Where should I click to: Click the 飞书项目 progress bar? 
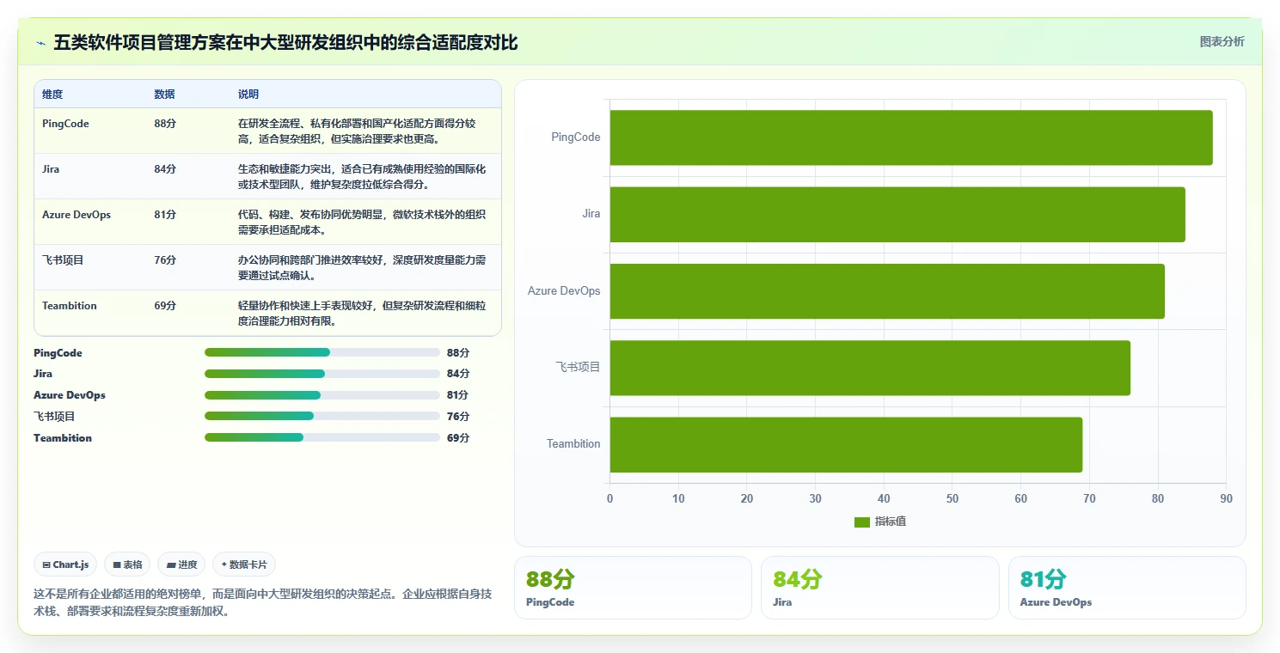pyautogui.click(x=322, y=416)
